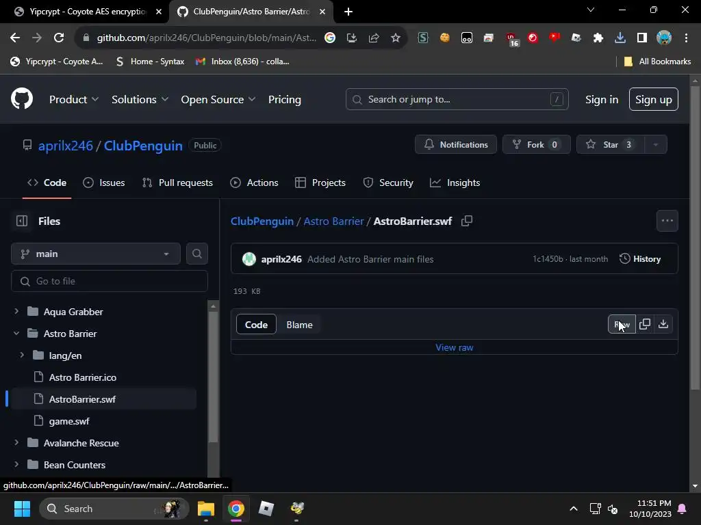Viewport: 701px width, 525px height.
Task: Click the cookie extension icon
Action: point(445,38)
